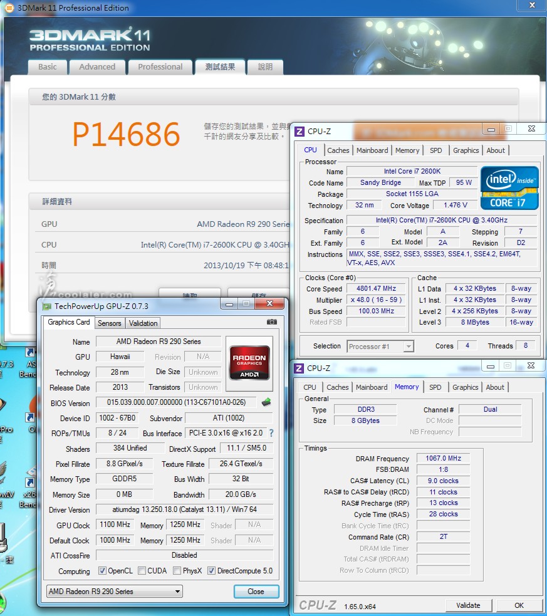547x616 pixels.
Task: Click the CPU-Z Z icon in Memory window title
Action: point(299,368)
